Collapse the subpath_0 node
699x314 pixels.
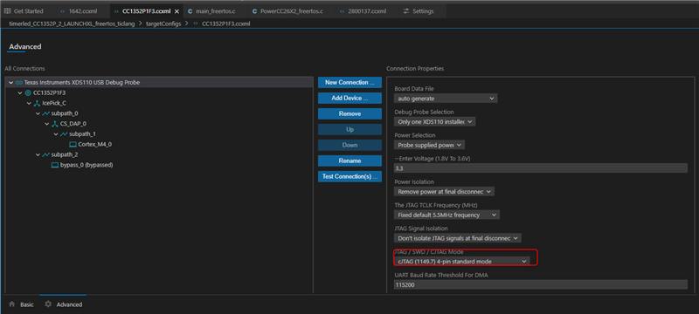pos(38,113)
